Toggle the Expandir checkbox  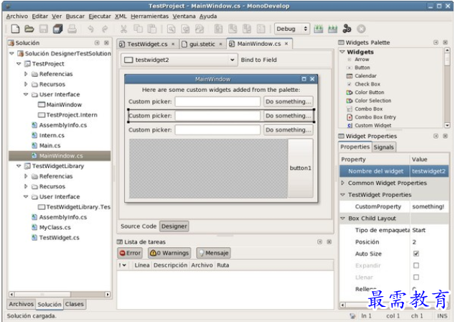point(416,265)
